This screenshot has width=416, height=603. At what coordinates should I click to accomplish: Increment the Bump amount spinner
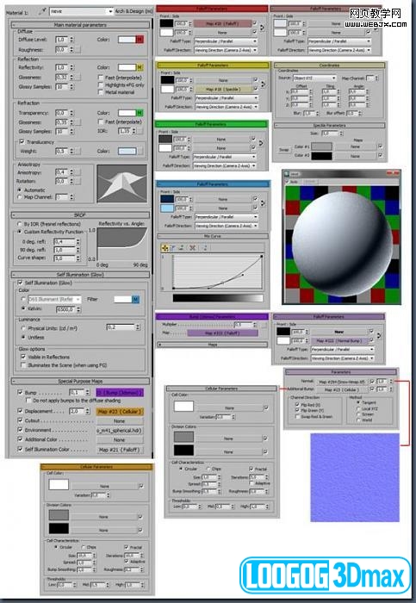point(87,391)
